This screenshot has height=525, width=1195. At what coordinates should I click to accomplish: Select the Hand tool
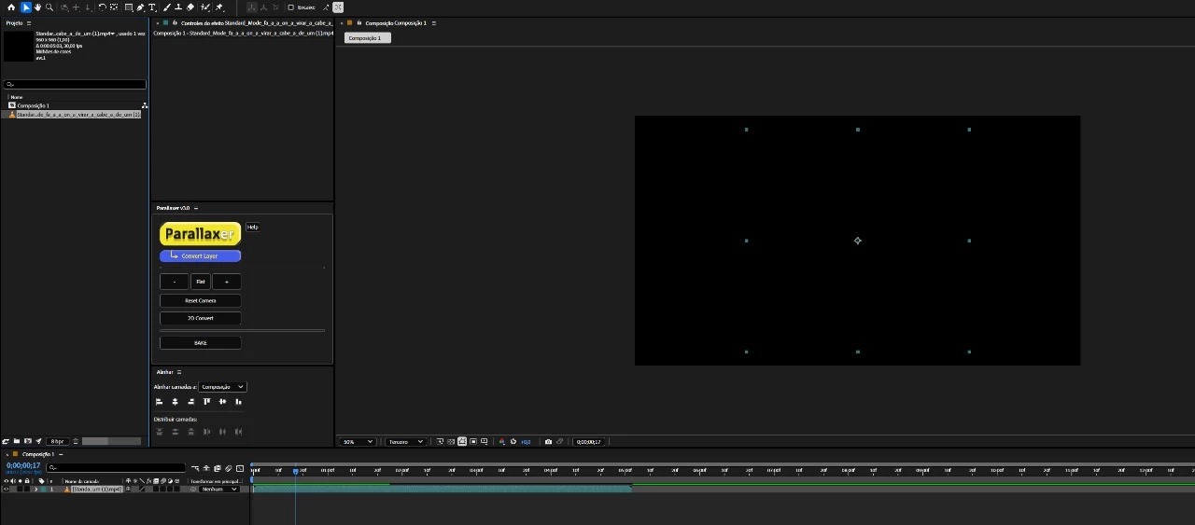37,7
